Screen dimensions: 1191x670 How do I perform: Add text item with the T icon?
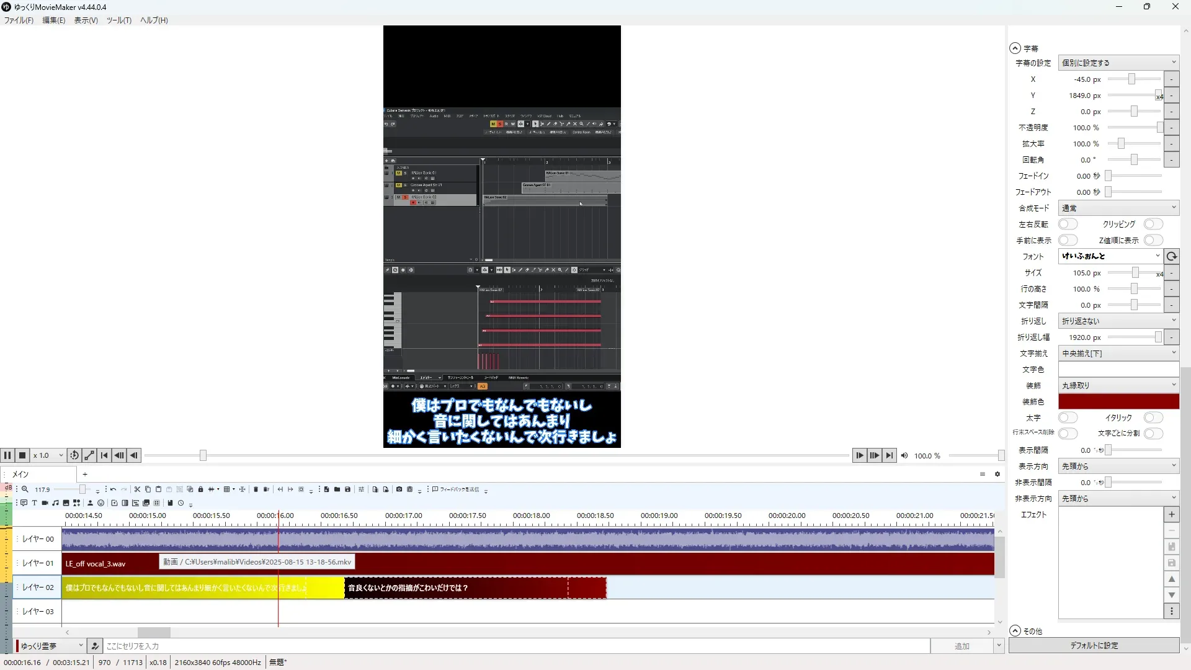point(34,503)
